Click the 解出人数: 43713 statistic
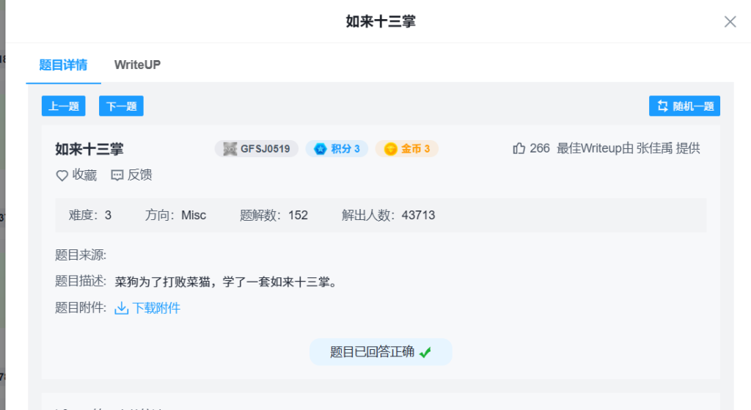The width and height of the screenshot is (751, 410). 388,215
